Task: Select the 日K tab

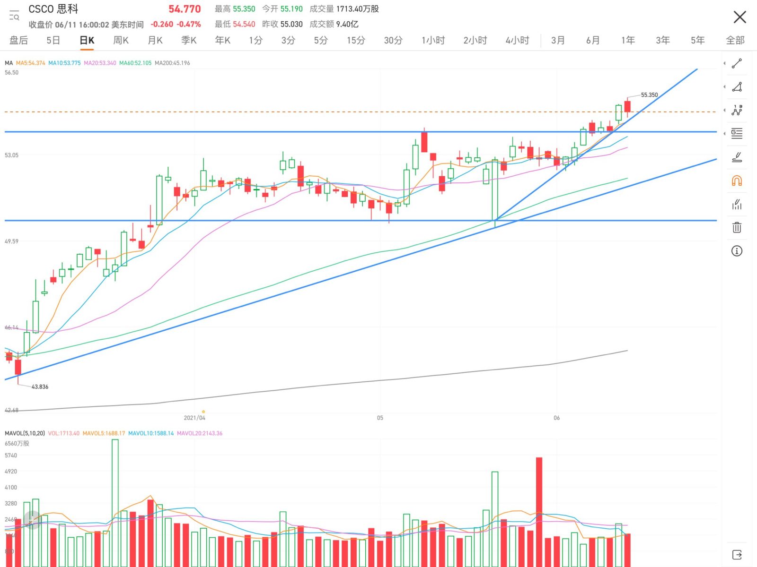Action: [x=87, y=40]
